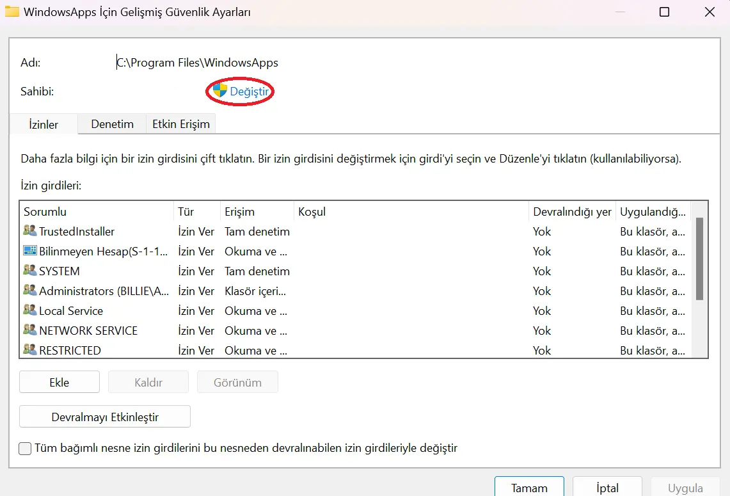Select the Bilinmeyen Hesap(S-1-1... entry name
This screenshot has width=730, height=496.
coord(104,252)
